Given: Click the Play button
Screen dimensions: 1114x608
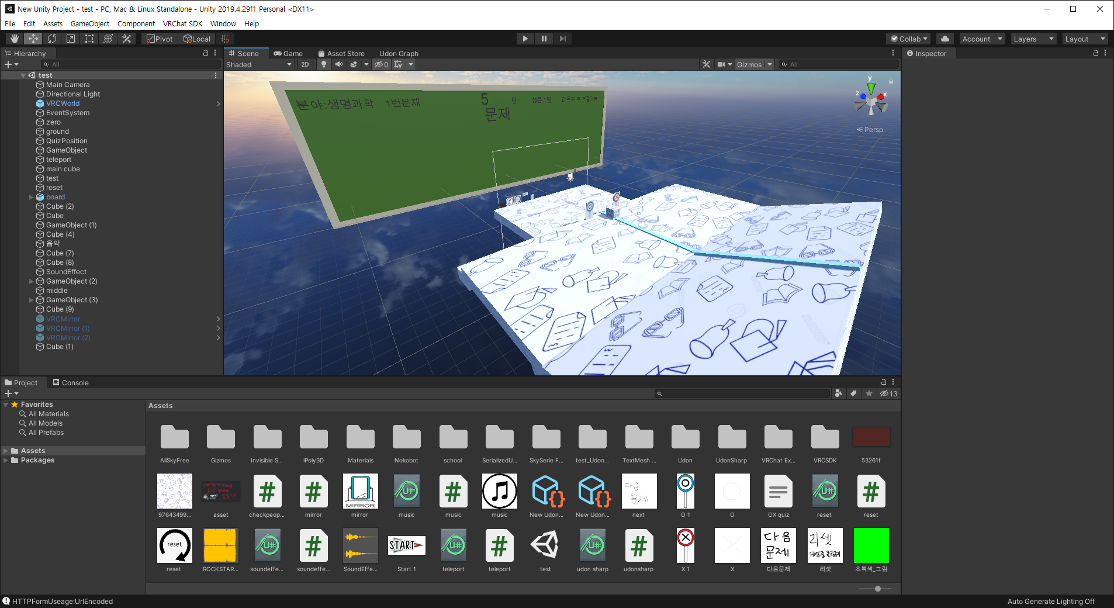Looking at the screenshot, I should (x=525, y=39).
